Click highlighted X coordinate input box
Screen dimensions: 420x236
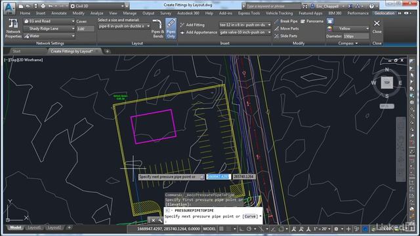click(x=219, y=176)
